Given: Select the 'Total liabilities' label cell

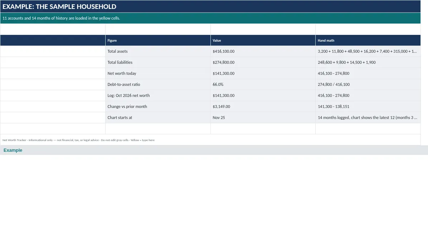Looking at the screenshot, I should pos(158,62).
